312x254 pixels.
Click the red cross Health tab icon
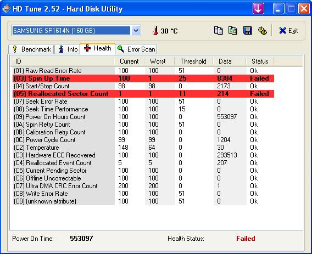pos(87,48)
